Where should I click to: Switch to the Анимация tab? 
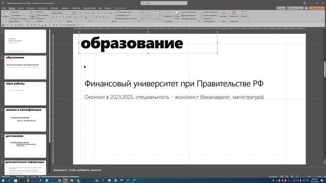click(x=65, y=8)
